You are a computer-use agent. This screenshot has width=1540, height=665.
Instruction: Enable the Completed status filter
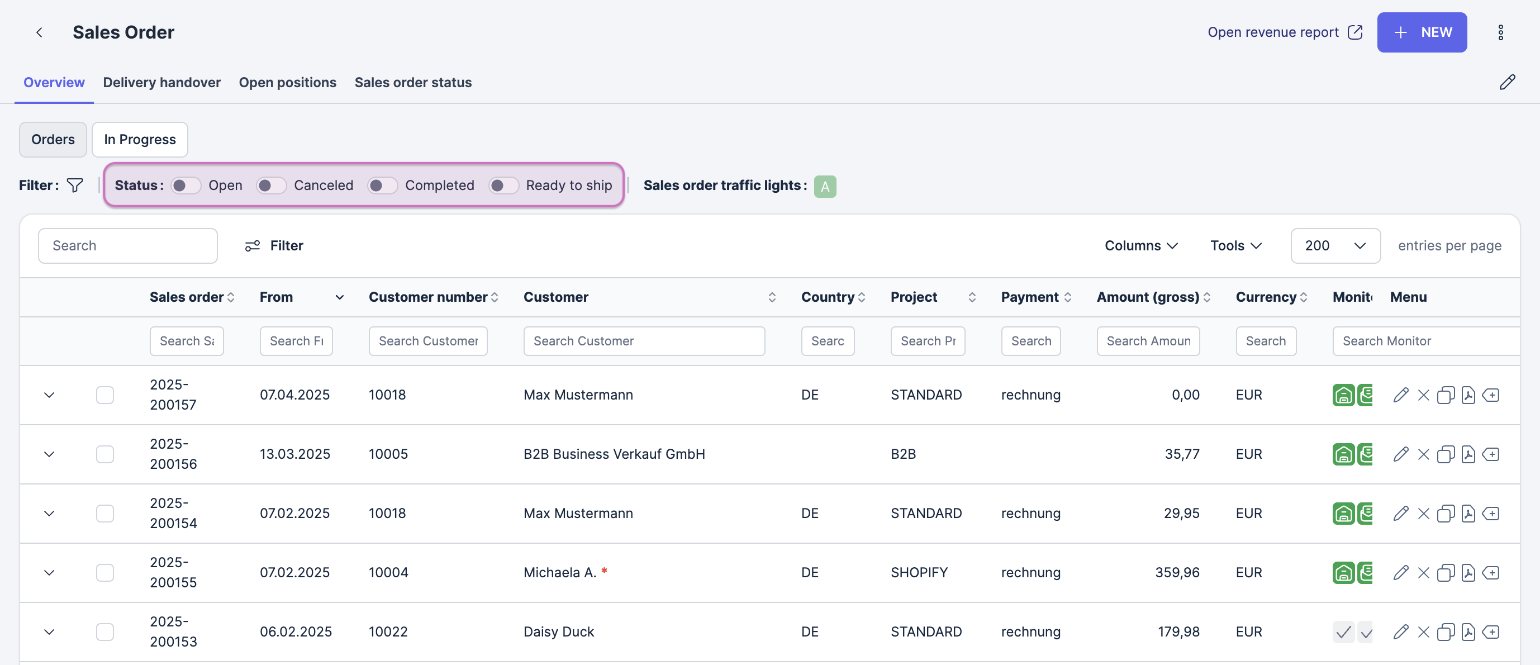click(382, 186)
